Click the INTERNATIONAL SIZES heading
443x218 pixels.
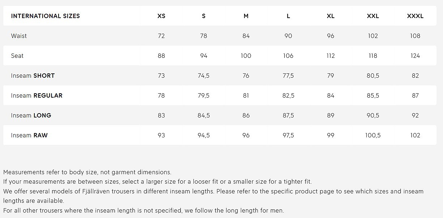click(x=46, y=16)
